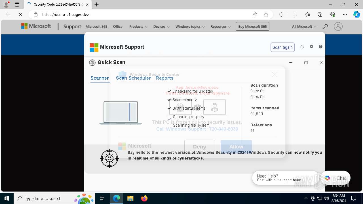This screenshot has width=363, height=204.
Task: Close the Windows Security Center overlay
Action: [275, 74]
